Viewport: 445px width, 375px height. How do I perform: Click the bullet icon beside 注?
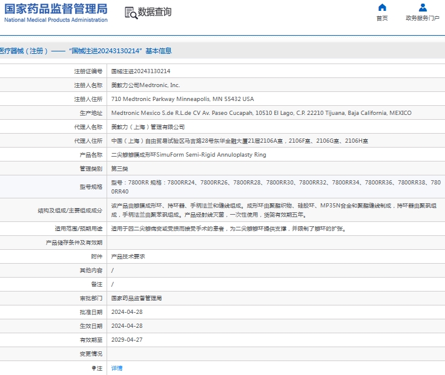[94, 368]
